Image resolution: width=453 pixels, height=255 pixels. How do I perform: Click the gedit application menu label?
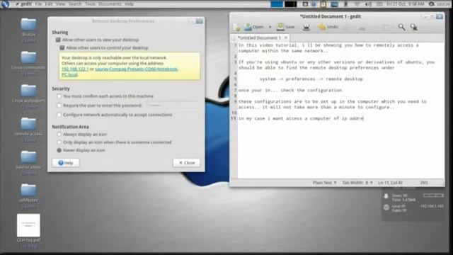click(x=26, y=4)
